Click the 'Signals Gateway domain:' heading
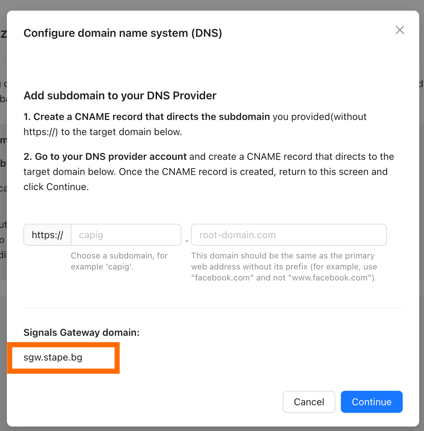Screen dimensions: 424x431 [x=81, y=332]
